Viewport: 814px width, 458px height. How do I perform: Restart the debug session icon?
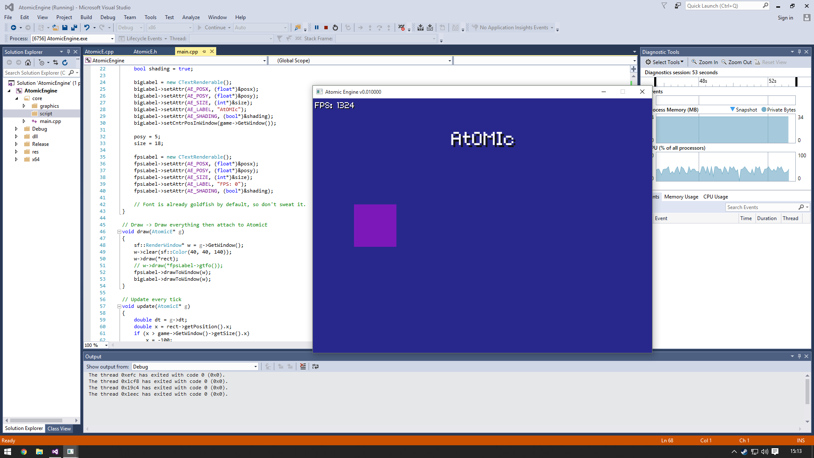coord(335,28)
